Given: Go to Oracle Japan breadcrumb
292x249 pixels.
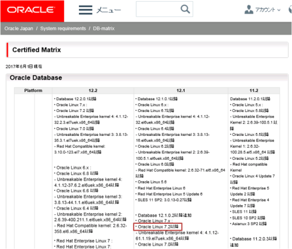Looking at the screenshot, I should (x=19, y=29).
